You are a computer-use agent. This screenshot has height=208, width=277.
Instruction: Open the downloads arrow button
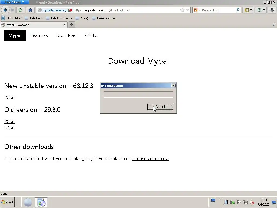(x=272, y=10)
